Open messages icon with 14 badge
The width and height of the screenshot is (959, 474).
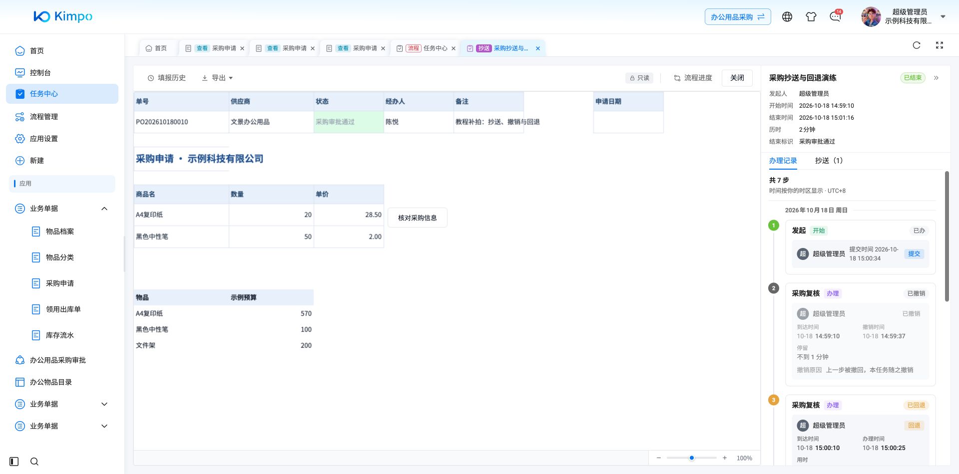pos(835,16)
